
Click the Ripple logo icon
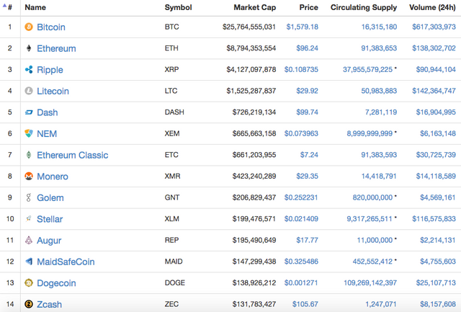click(29, 70)
